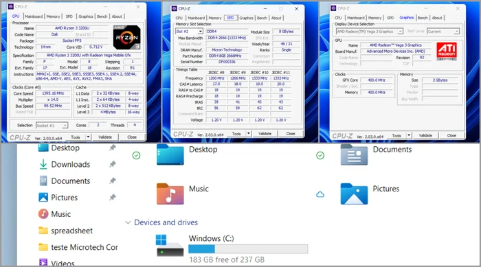This screenshot has width=481, height=267.
Task: Toggle the pin next to Pictures
Action: coord(113,198)
